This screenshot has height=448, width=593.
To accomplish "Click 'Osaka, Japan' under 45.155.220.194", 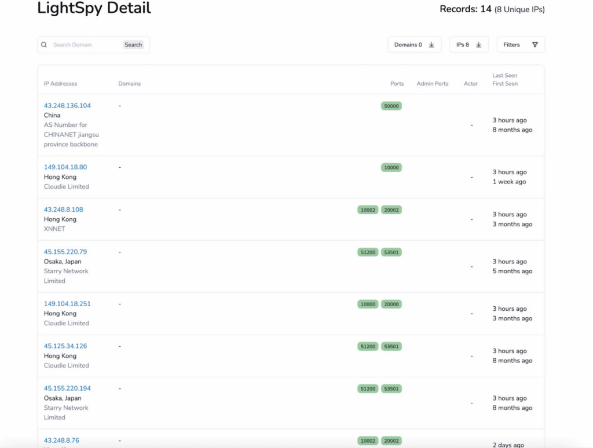I will pyautogui.click(x=63, y=398).
